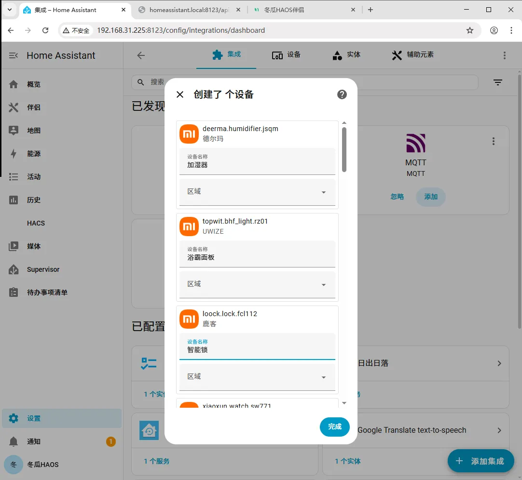Switch to the 实体 tab
The width and height of the screenshot is (522, 480).
(x=346, y=55)
